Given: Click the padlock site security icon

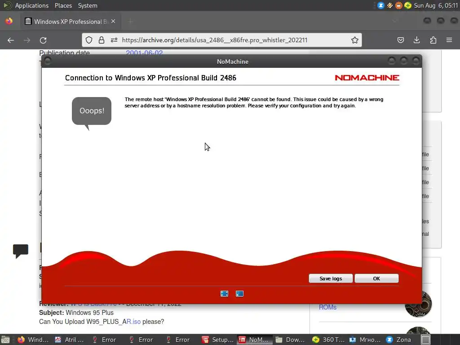Looking at the screenshot, I should pyautogui.click(x=102, y=40).
